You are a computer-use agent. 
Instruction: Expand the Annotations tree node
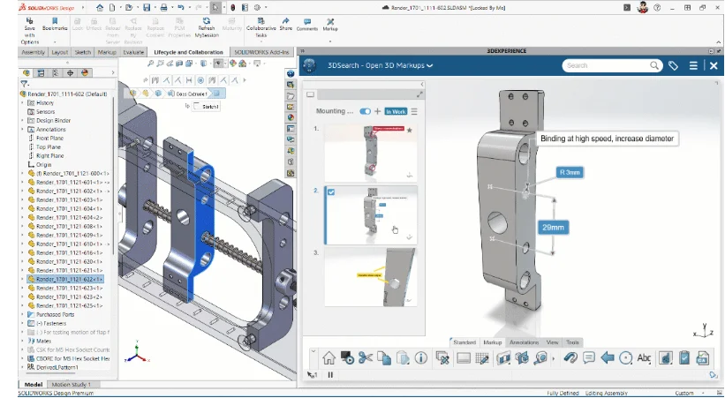click(23, 130)
